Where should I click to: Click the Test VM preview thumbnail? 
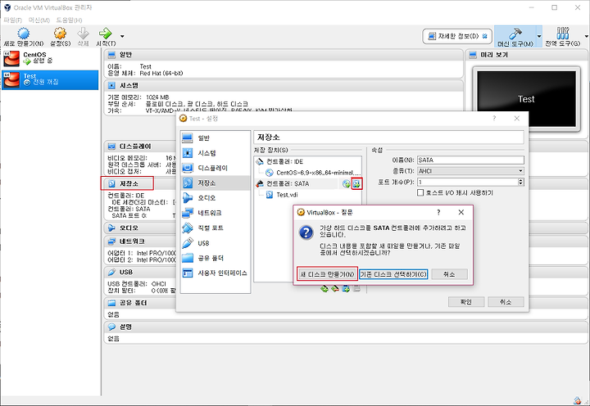(x=526, y=99)
